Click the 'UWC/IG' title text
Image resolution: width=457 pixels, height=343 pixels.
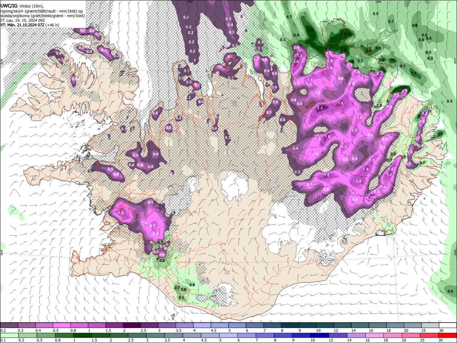[8, 5]
